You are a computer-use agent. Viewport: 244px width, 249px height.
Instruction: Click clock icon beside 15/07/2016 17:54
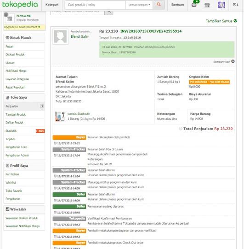[55, 155]
